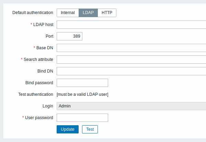This screenshot has width=206, height=142.
Task: Click the Bind DN text field
Action: [131, 71]
